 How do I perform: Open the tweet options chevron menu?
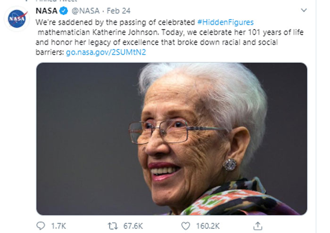pyautogui.click(x=304, y=10)
